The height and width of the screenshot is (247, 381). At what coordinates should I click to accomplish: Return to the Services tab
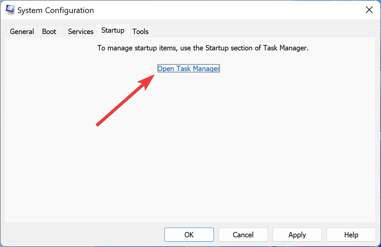click(80, 31)
